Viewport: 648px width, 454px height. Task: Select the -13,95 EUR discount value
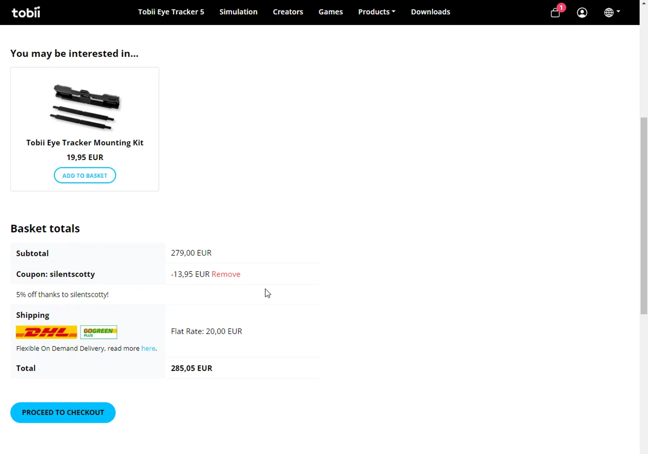tap(190, 274)
